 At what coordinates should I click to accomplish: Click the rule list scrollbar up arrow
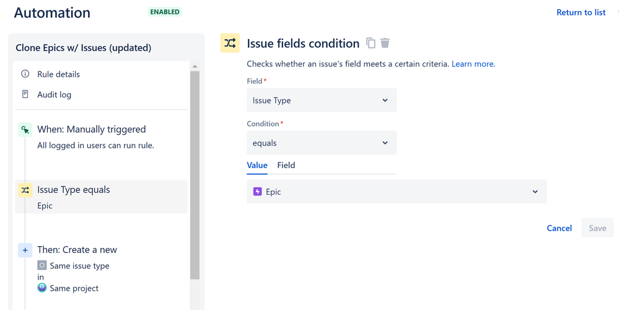[x=195, y=66]
